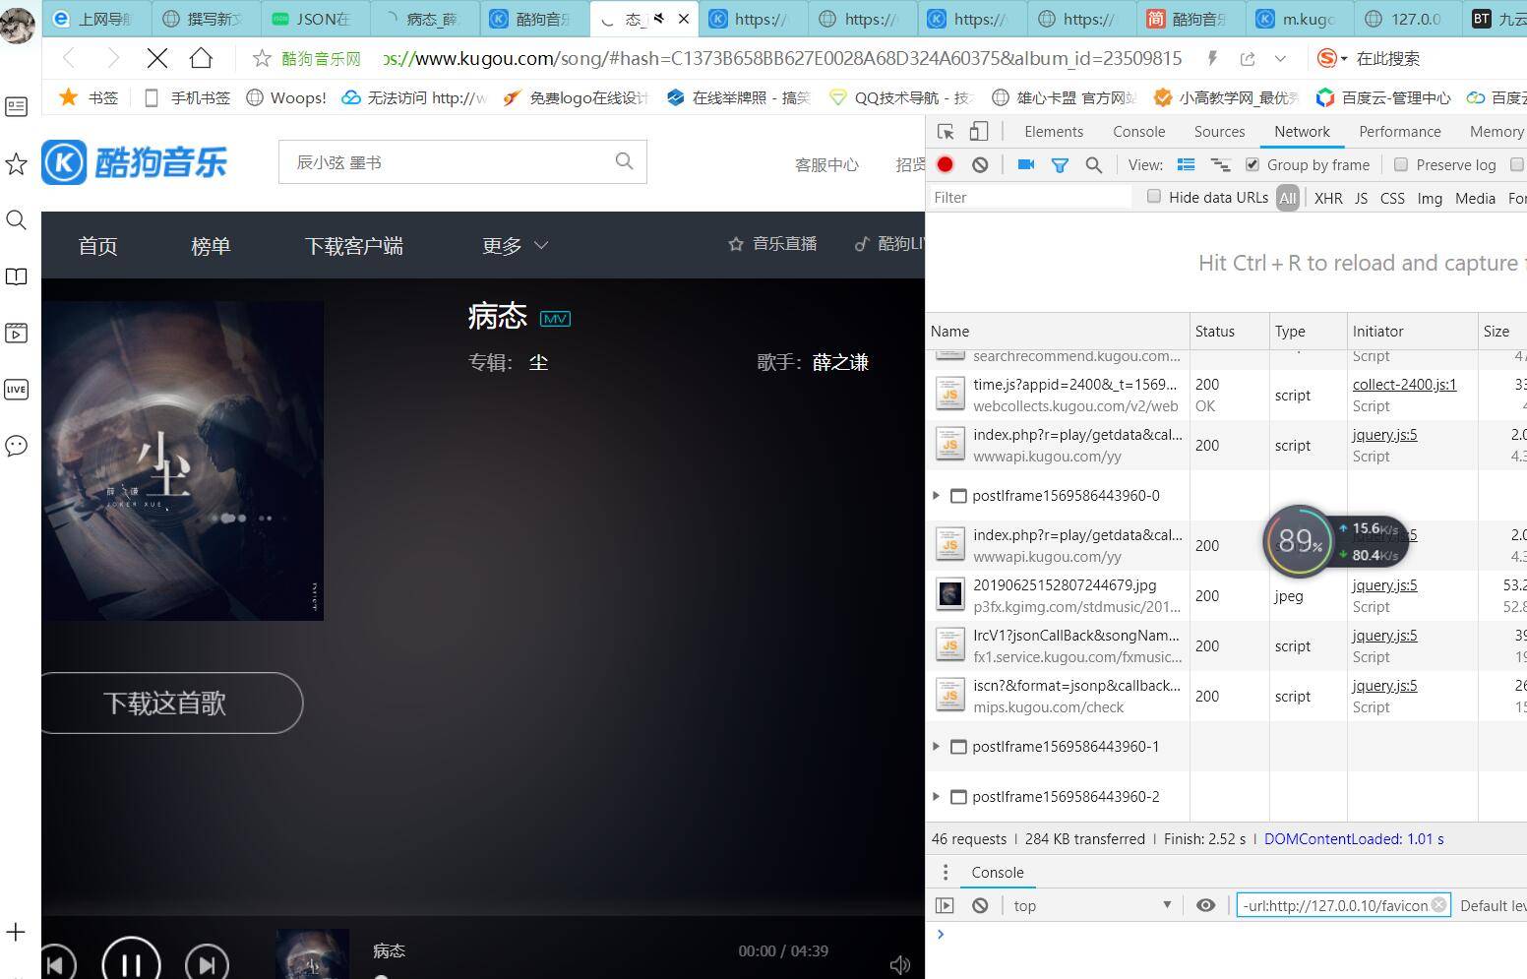
Task: Click the browser stop loading X button
Action: pyautogui.click(x=156, y=58)
